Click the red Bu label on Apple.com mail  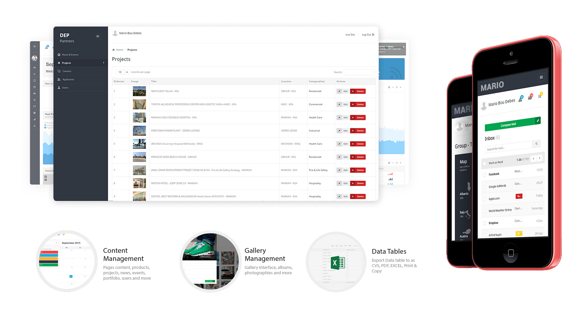(x=519, y=196)
